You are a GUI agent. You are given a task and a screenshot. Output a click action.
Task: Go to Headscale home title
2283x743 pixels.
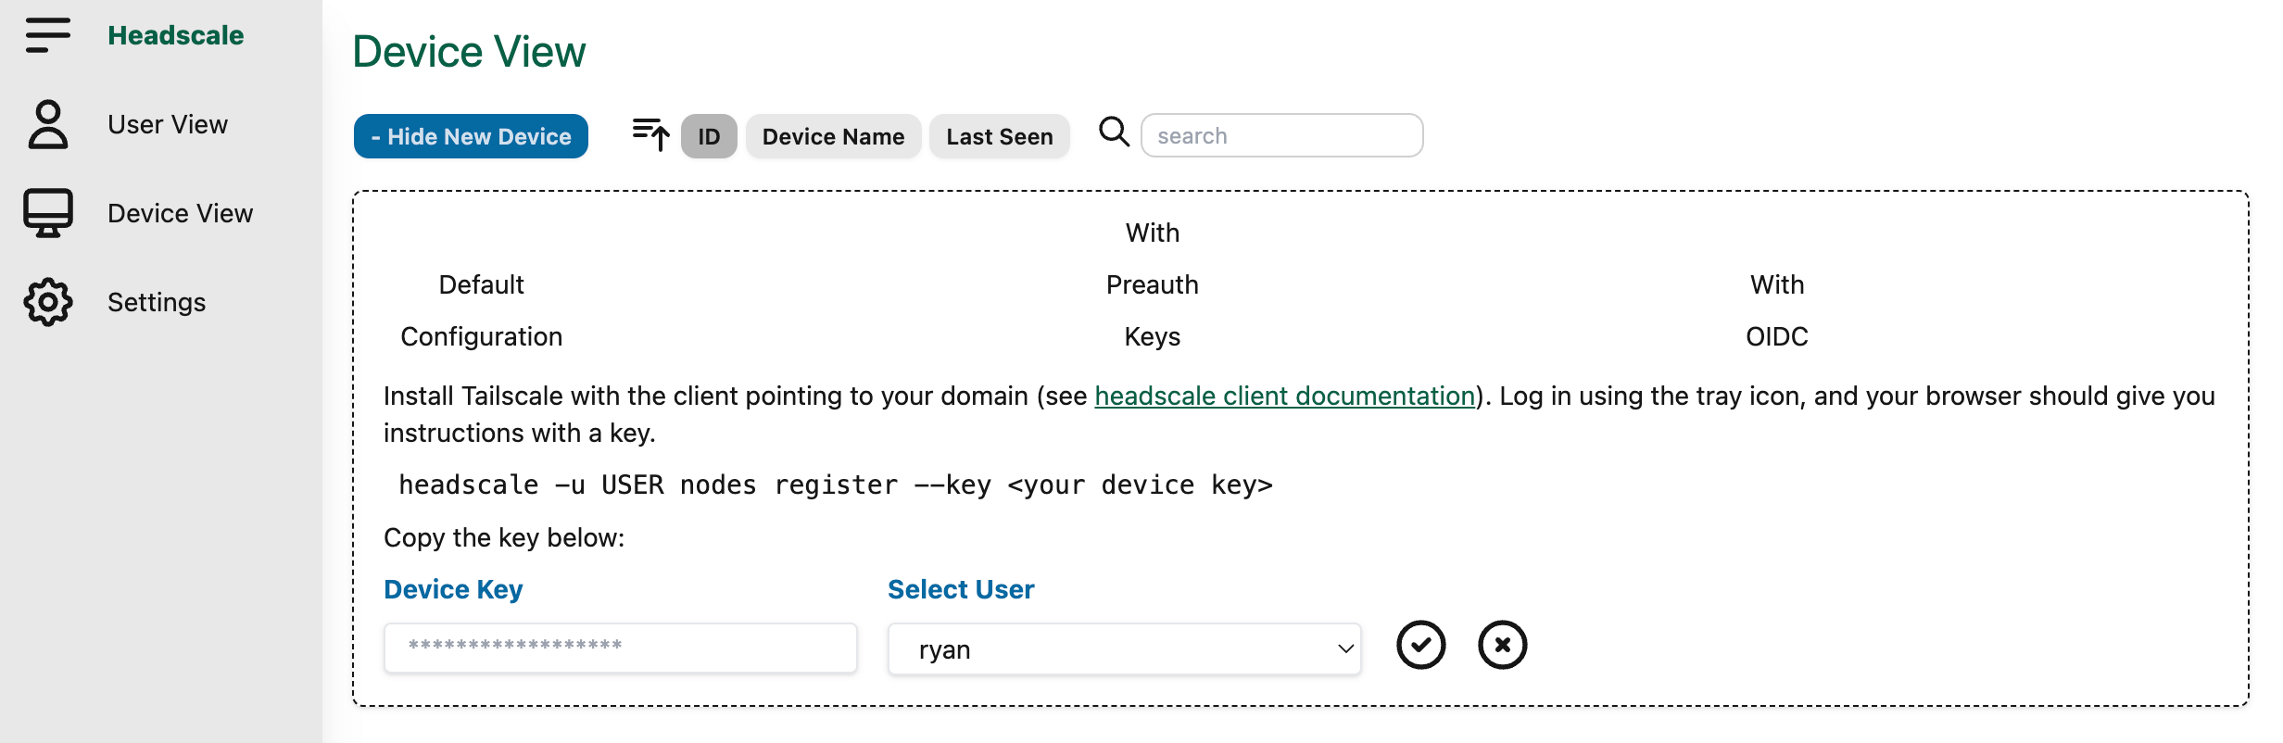coord(175,35)
